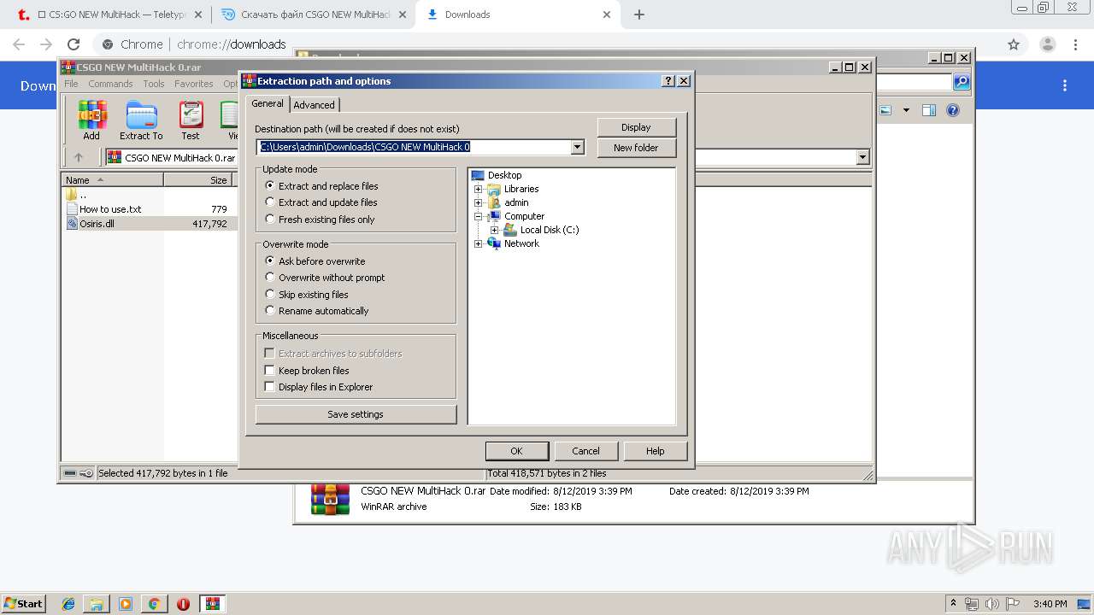Select the Osiris.dll file
The height and width of the screenshot is (615, 1094).
pos(97,224)
